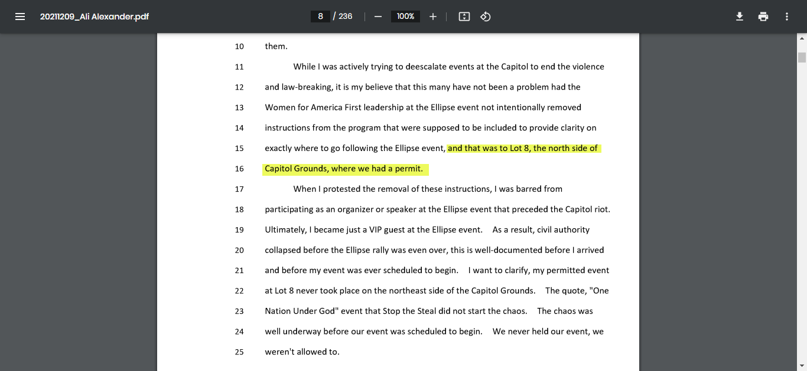Click line number 20
The height and width of the screenshot is (371, 807).
(x=239, y=250)
